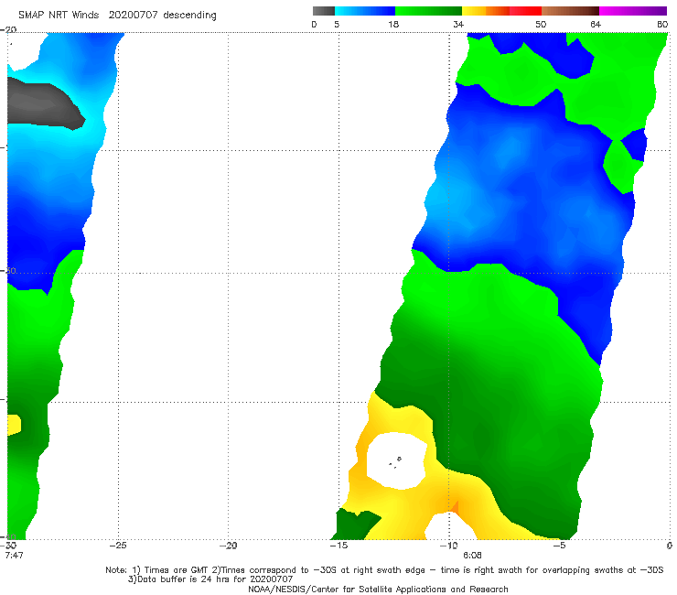This screenshot has width=677, height=595.
Task: Select the green 18-34 color bar segment
Action: (428, 11)
